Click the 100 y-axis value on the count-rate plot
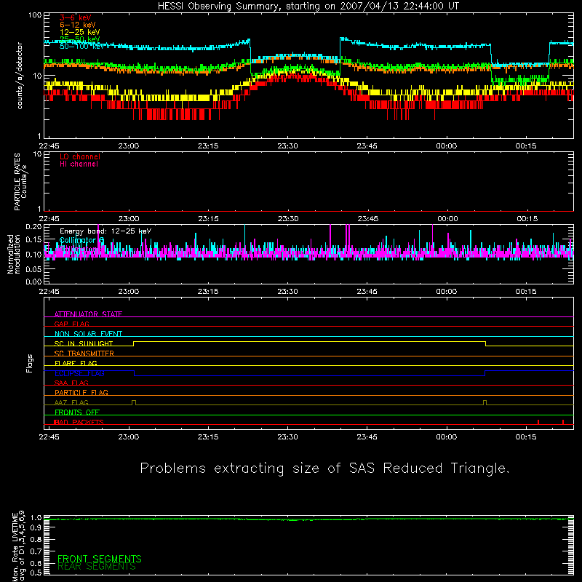Image resolution: width=582 pixels, height=582 pixels. [x=35, y=15]
